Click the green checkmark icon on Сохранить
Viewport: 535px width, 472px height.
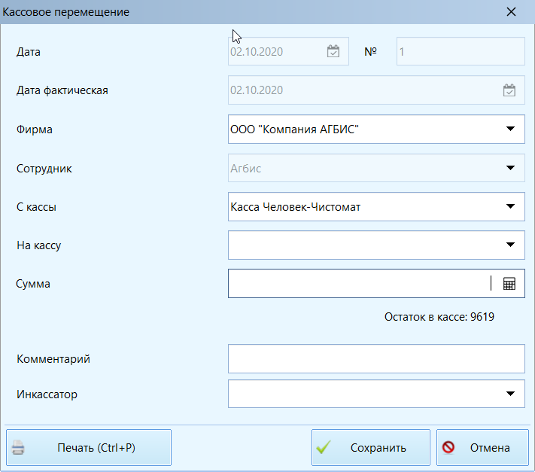click(324, 448)
